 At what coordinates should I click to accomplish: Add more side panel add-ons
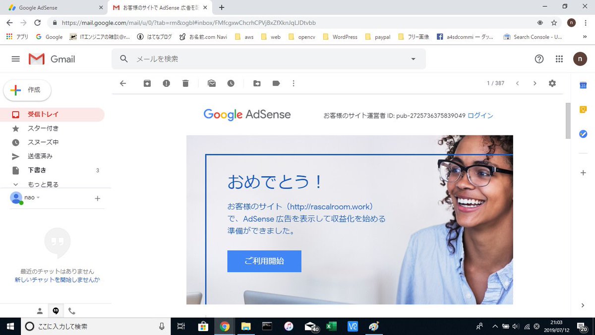point(583,173)
